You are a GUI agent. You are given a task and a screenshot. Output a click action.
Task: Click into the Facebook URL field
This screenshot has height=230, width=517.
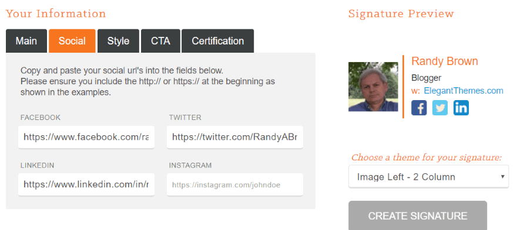point(86,137)
